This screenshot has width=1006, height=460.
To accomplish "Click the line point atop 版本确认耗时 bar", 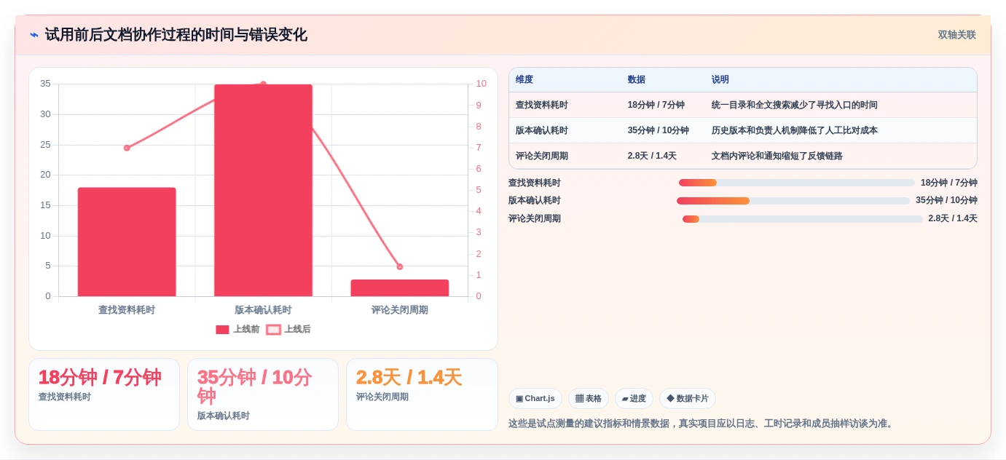I will [x=263, y=84].
